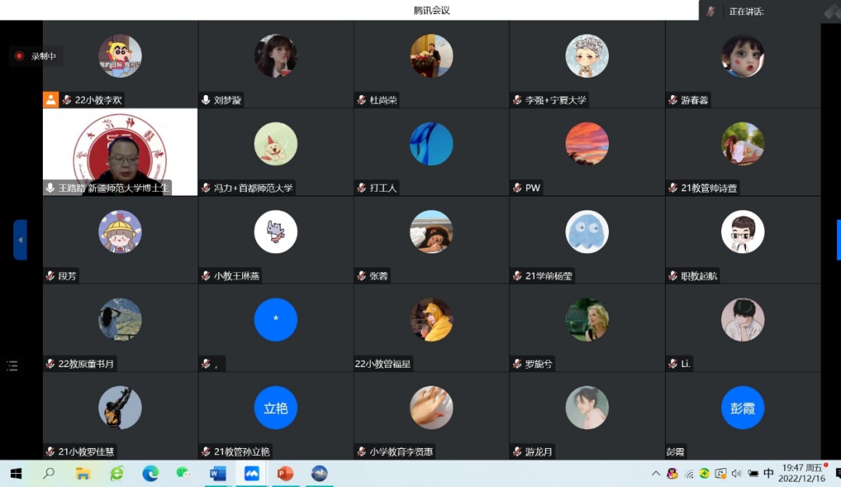Screen dimensions: 841x487
Task: Toggle the Chinese input method indicator 中
Action: click(x=769, y=473)
